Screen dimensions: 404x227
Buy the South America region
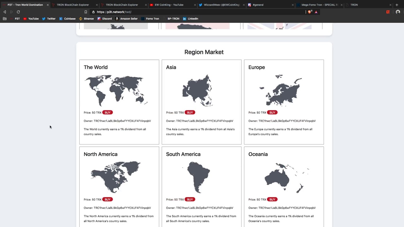190,200
